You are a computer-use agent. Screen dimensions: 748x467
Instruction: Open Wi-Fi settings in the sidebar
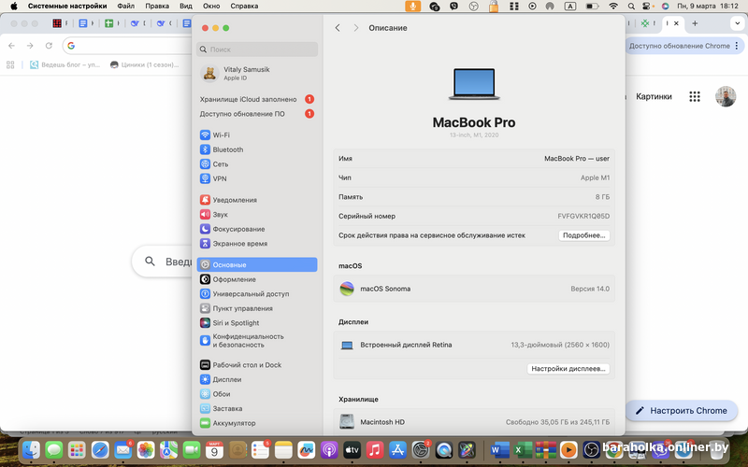(x=221, y=134)
